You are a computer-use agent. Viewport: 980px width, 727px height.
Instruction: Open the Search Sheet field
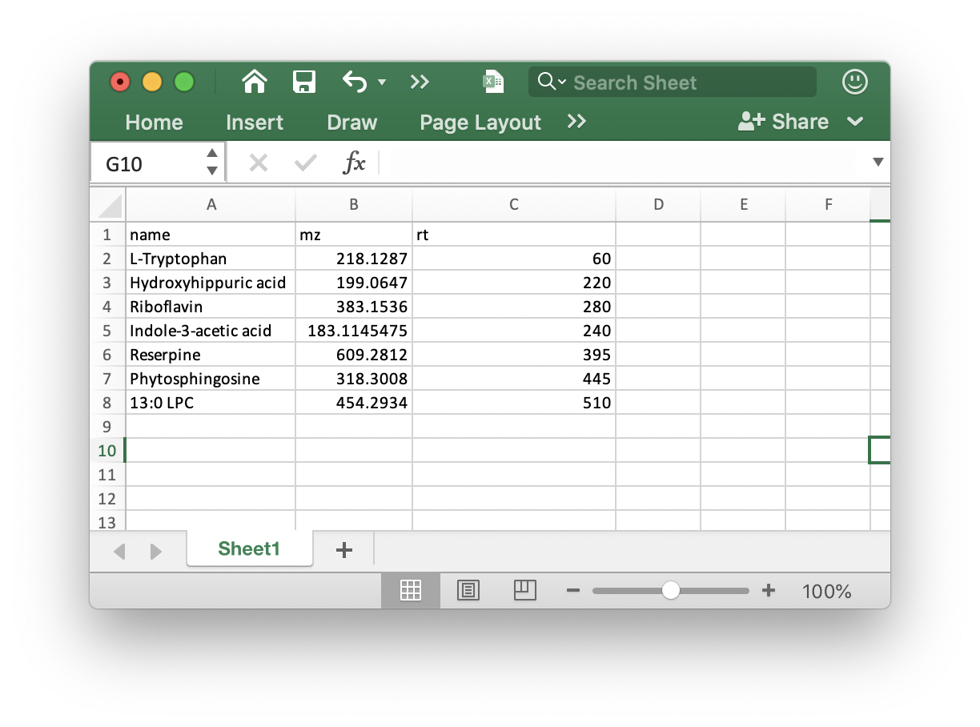click(673, 82)
